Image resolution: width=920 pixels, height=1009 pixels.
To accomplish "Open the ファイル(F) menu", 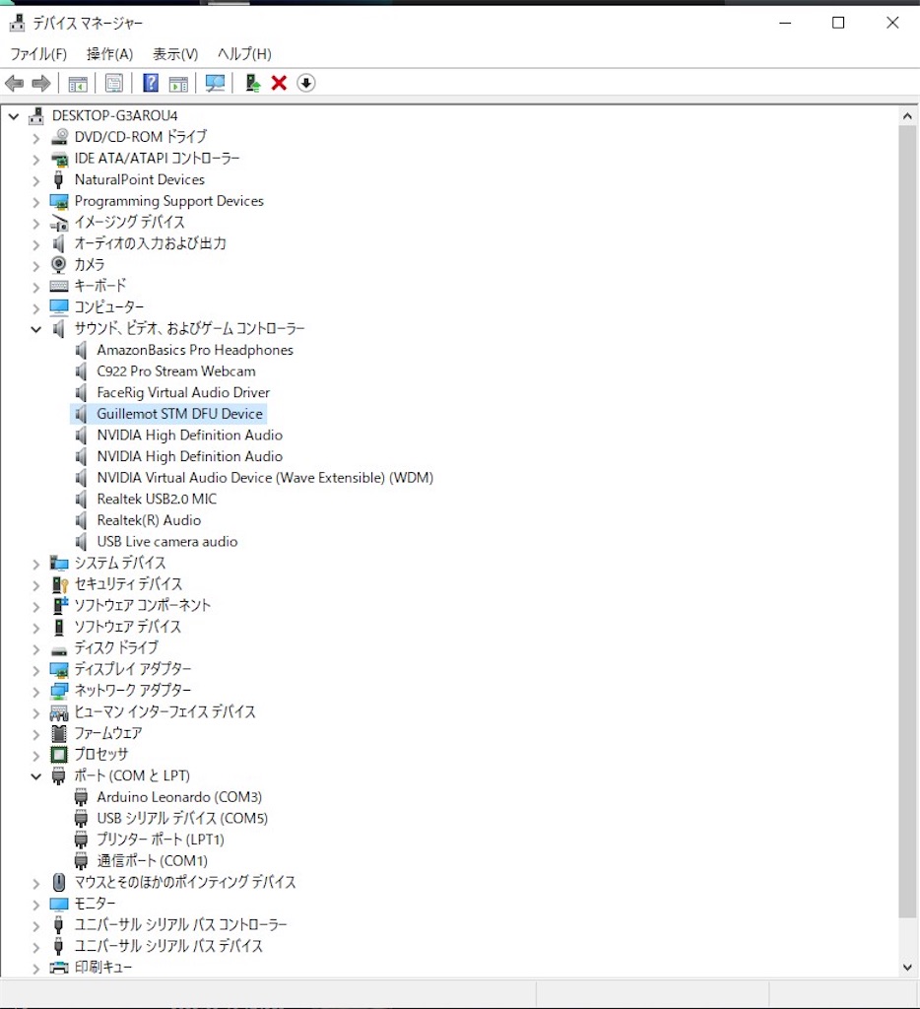I will click(x=38, y=54).
